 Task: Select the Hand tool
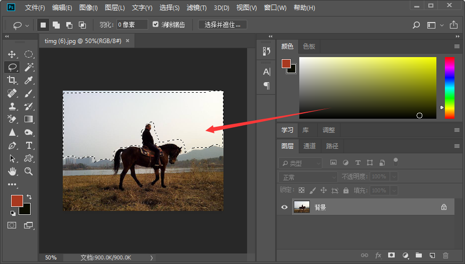12,171
